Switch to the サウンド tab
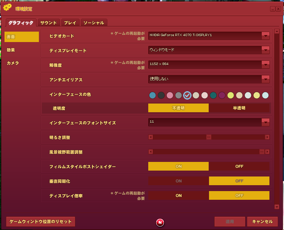The width and height of the screenshot is (284, 230). pos(48,23)
